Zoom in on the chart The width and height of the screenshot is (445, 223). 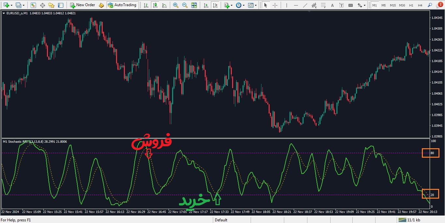(176, 5)
